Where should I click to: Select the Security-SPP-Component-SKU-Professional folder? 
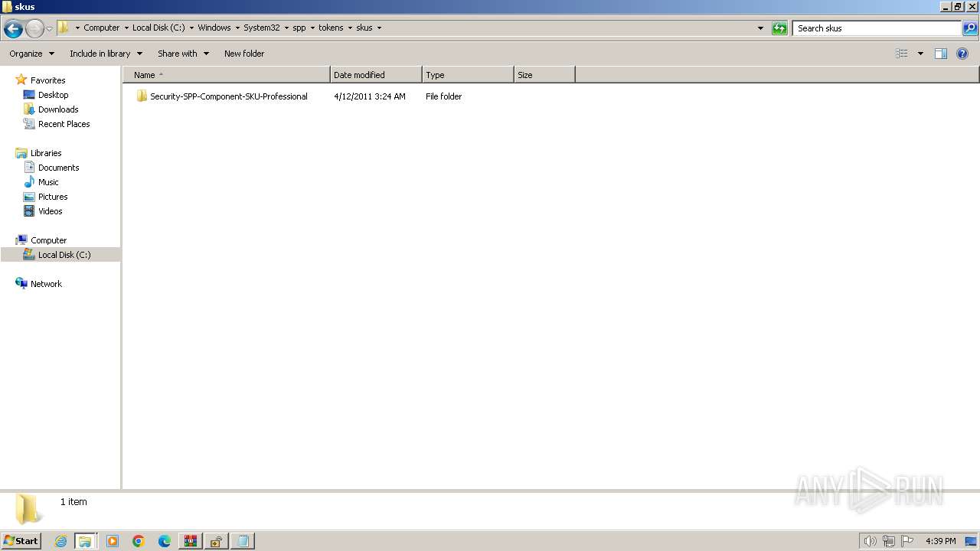[229, 96]
